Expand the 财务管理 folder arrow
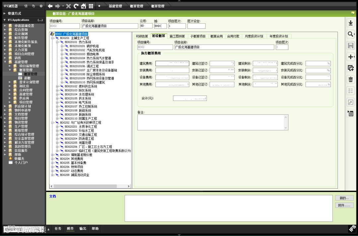Screen dimensions: 358x236 [5, 38]
